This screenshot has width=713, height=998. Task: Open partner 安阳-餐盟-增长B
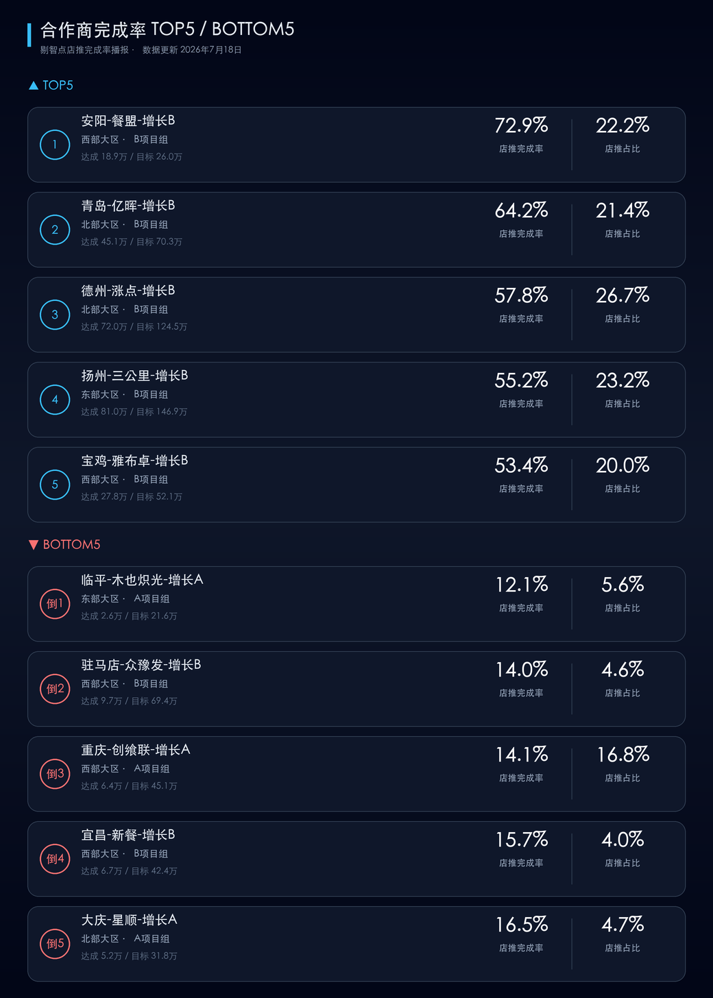pyautogui.click(x=128, y=121)
